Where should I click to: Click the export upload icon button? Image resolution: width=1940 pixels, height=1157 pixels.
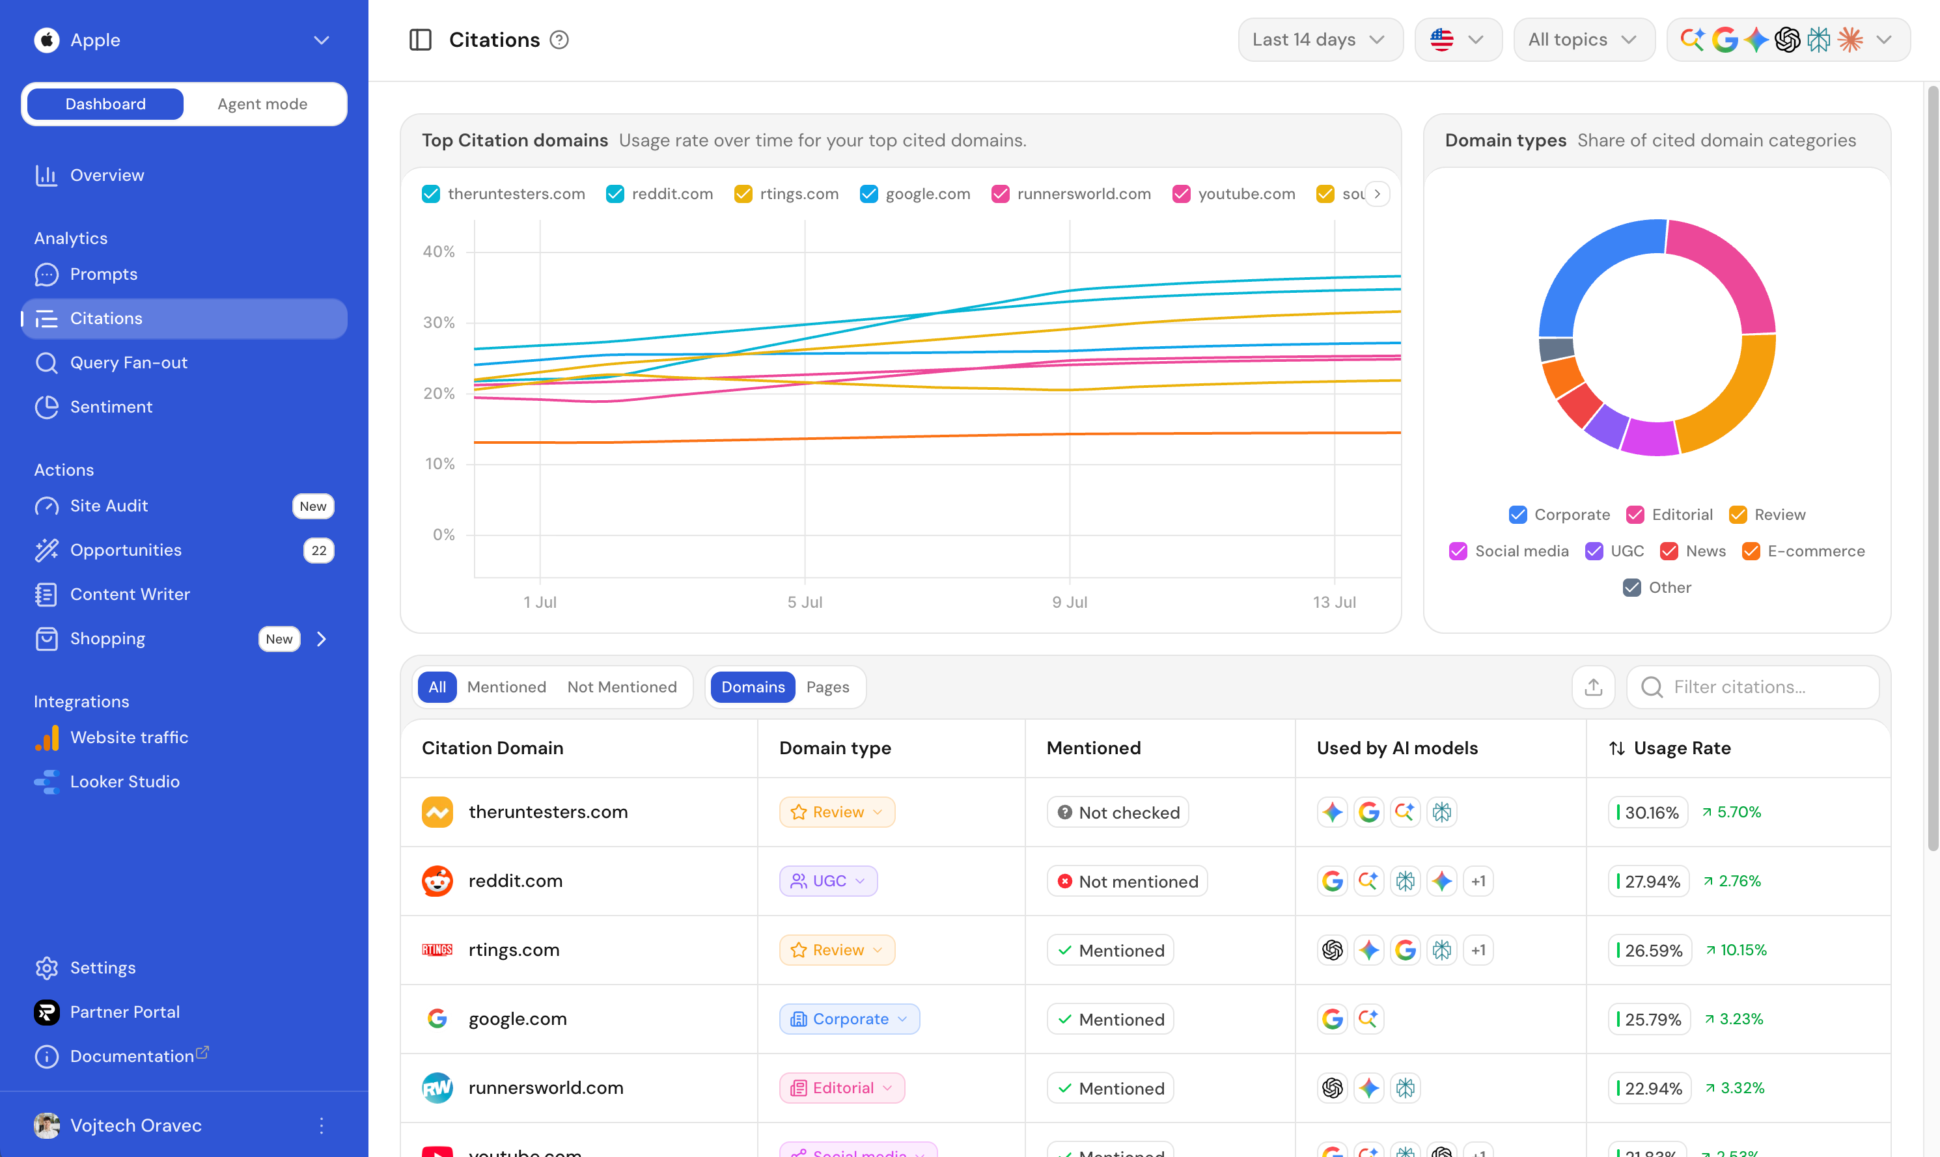1593,687
